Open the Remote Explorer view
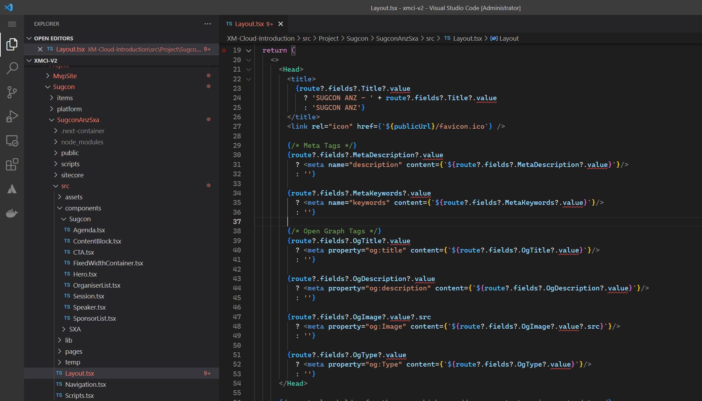Screen dimensions: 702x401 coord(12,141)
